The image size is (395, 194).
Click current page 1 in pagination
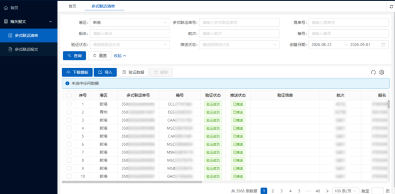[x=264, y=191]
